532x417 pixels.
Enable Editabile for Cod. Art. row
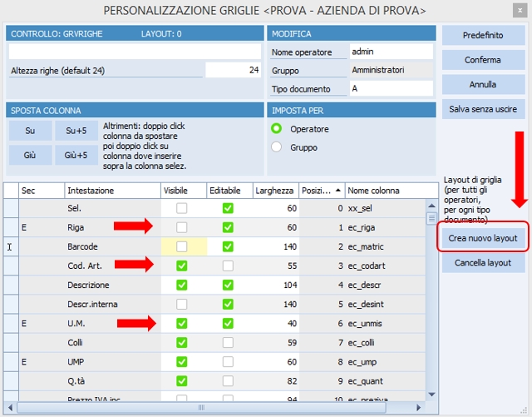point(228,266)
